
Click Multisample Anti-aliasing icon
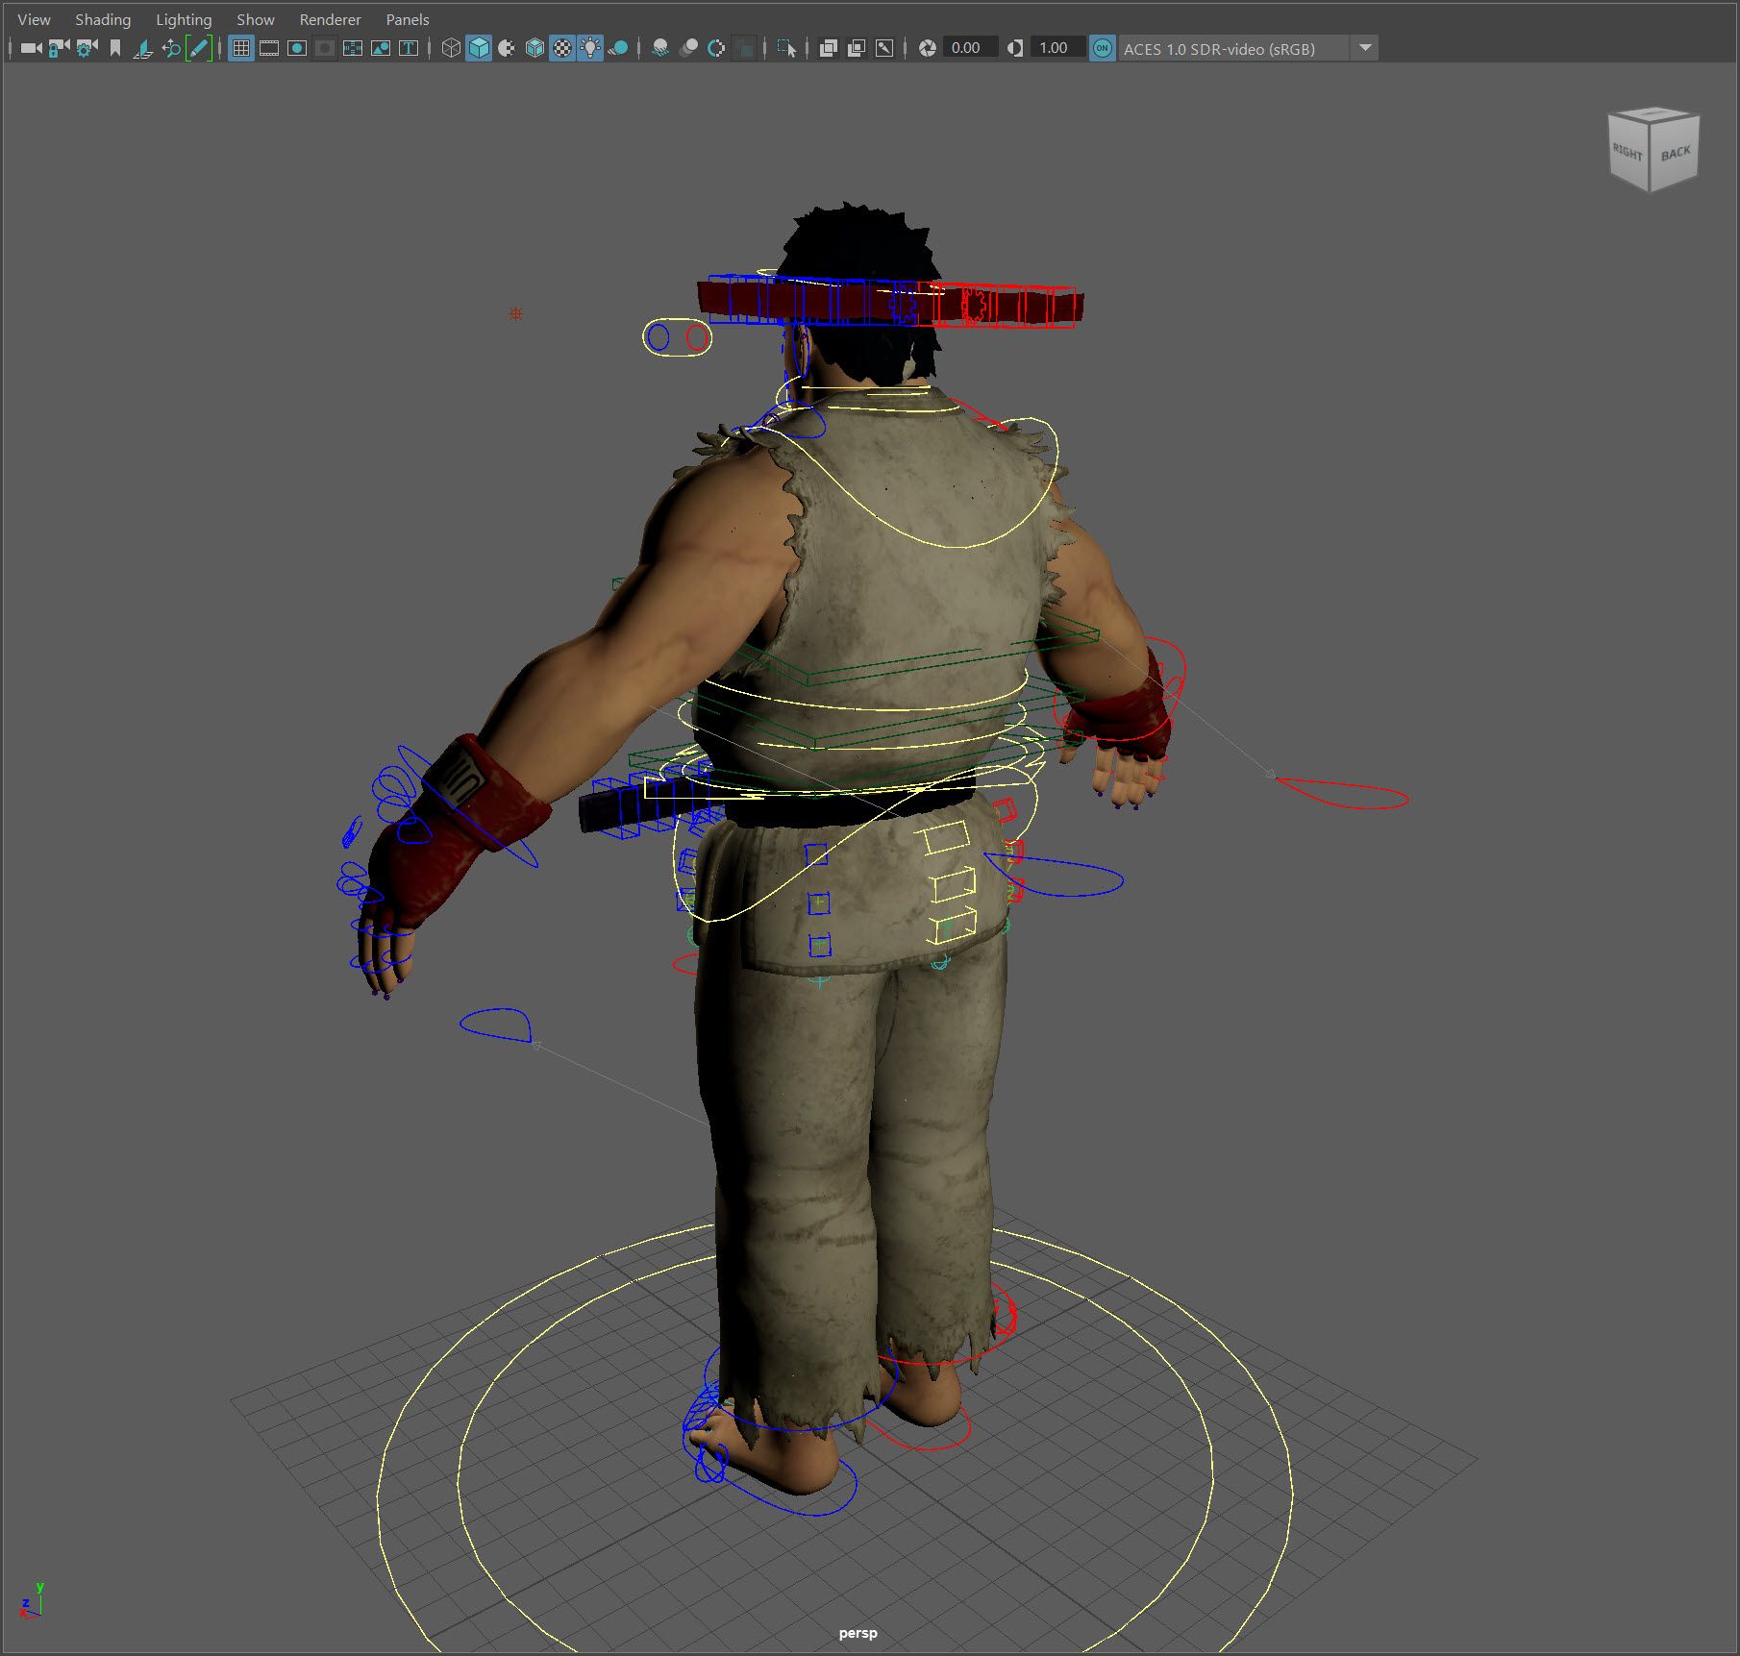click(716, 48)
